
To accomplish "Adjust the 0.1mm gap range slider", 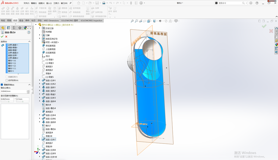I will (x=23, y=102).
